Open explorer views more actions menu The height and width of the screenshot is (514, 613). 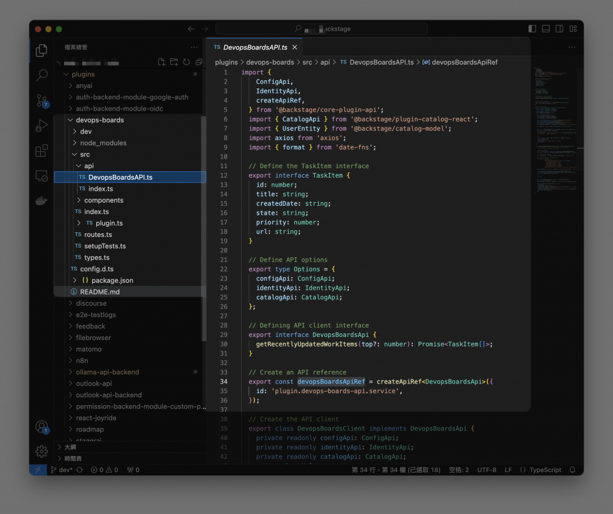(195, 47)
